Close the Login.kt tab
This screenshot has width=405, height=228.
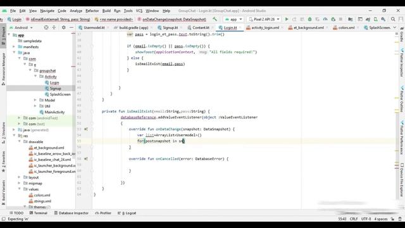(240, 27)
